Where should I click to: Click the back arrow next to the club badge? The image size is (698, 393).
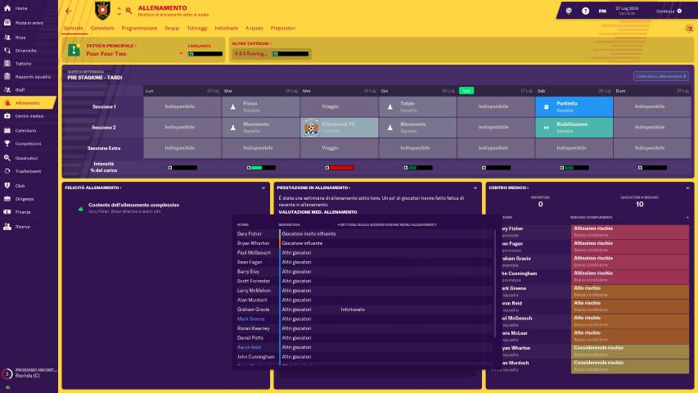pyautogui.click(x=69, y=11)
